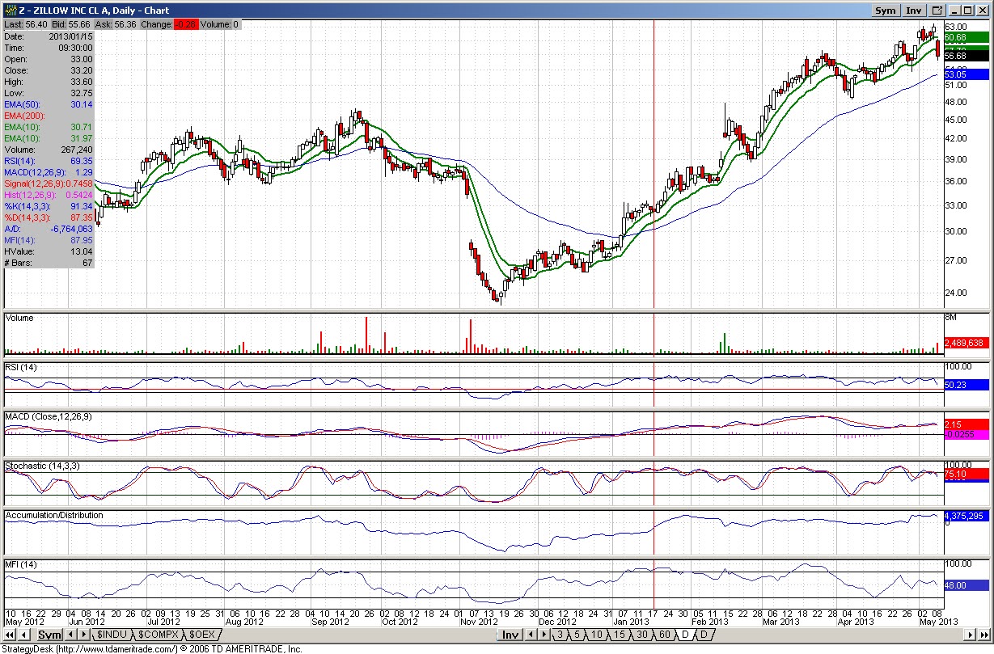Click the HValue 13.04 row
The width and height of the screenshot is (994, 654).
[49, 251]
